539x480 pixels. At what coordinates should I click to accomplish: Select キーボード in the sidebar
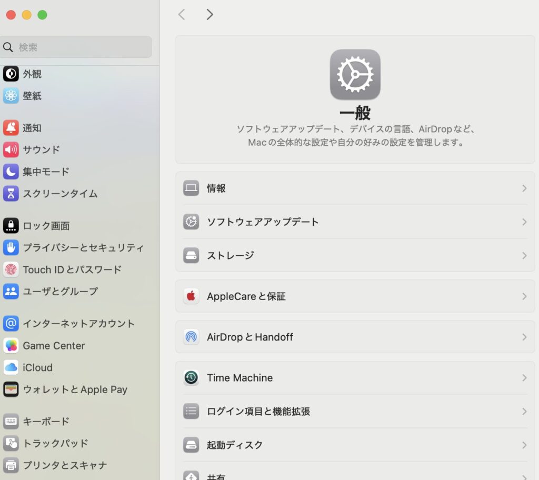tap(46, 421)
